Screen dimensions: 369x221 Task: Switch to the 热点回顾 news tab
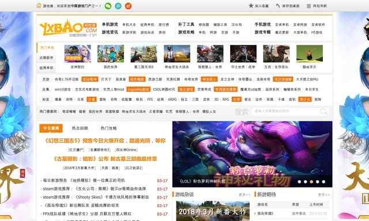click(80, 128)
